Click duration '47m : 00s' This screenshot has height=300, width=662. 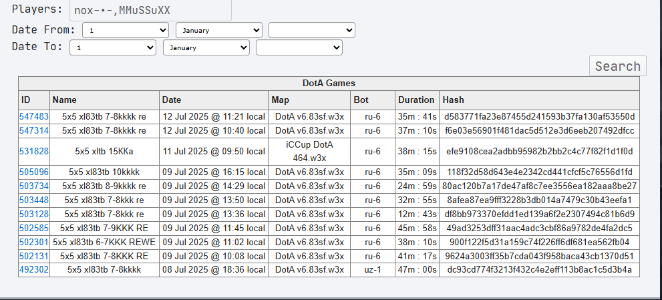click(417, 269)
